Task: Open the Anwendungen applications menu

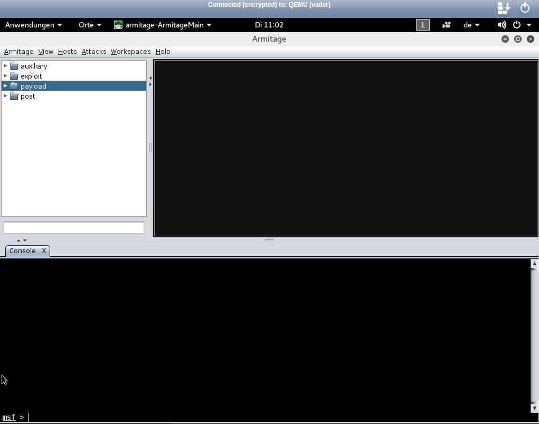Action: (33, 25)
